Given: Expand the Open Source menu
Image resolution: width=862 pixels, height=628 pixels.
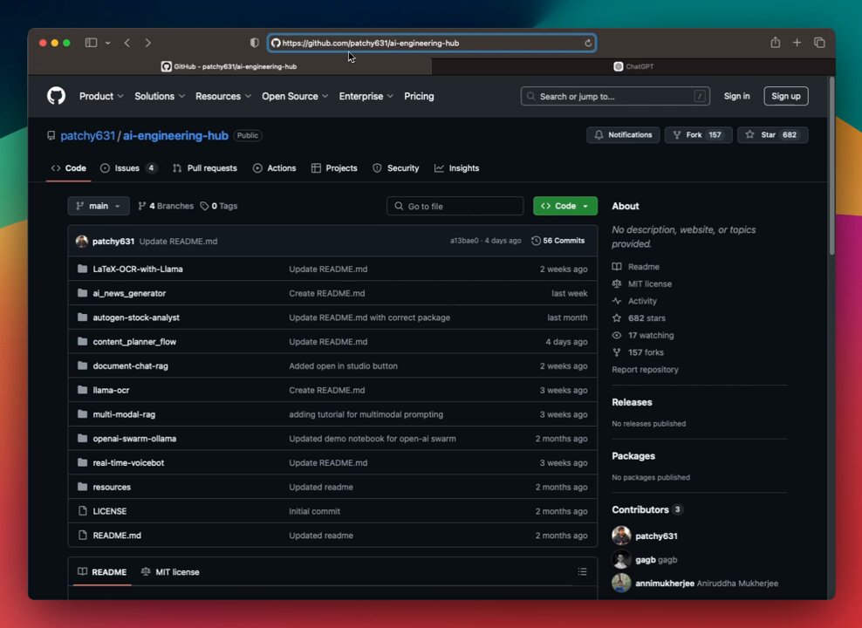Looking at the screenshot, I should [295, 96].
